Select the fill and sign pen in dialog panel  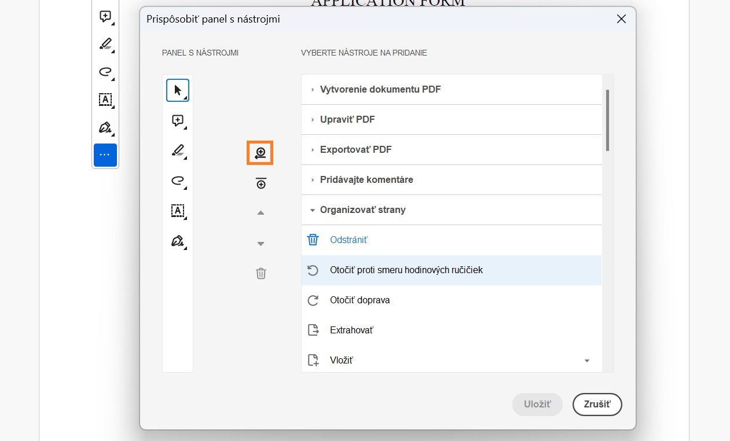point(178,241)
